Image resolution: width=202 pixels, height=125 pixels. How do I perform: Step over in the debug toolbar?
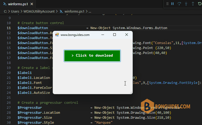[179, 4]
